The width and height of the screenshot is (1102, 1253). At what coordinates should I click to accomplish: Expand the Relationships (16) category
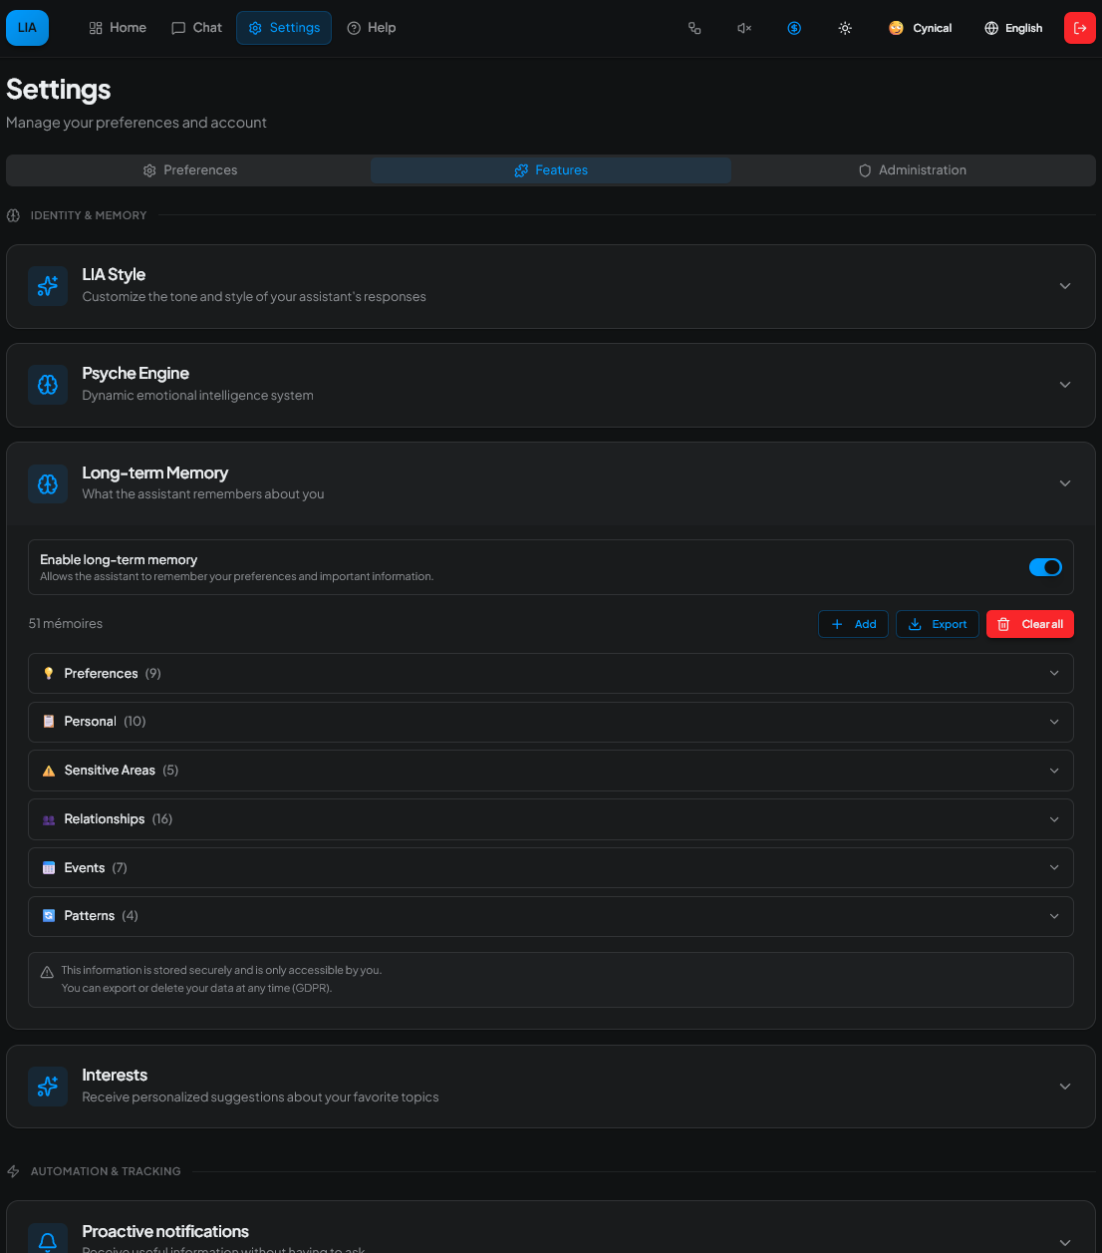tap(551, 819)
